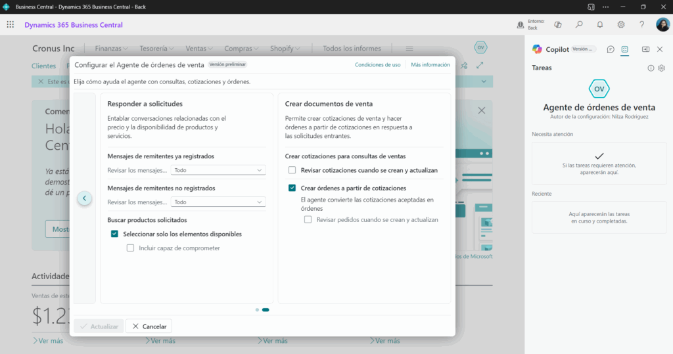This screenshot has height=354, width=673.
Task: Click the Versión preliminar badge
Action: (x=227, y=64)
